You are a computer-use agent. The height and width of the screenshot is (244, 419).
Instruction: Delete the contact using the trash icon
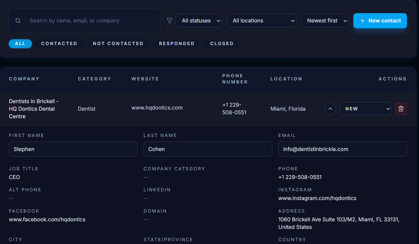coord(401,109)
